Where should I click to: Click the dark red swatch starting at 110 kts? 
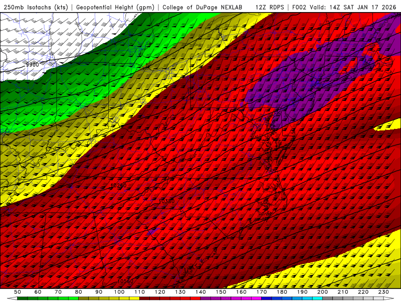[x=144, y=298]
